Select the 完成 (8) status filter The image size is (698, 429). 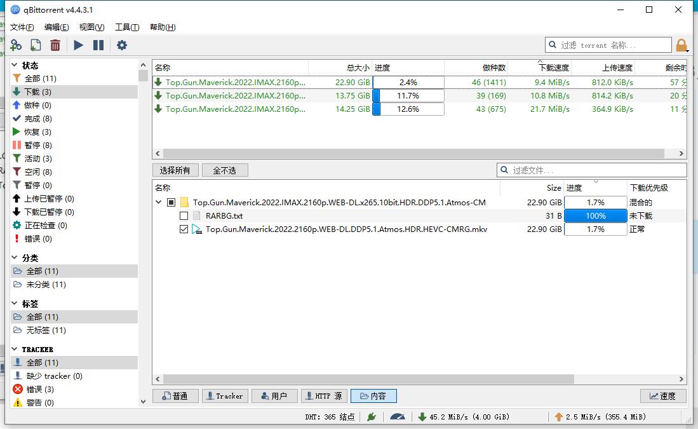74,118
